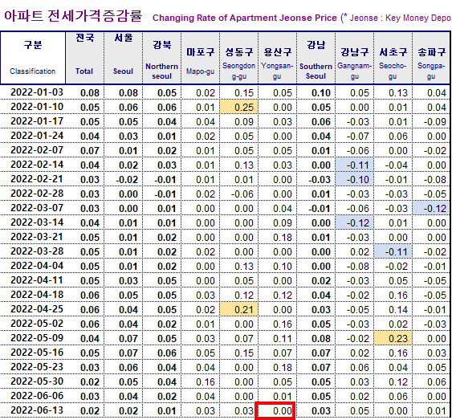
Task: Click the 0.16 Seocho-gu cell on 2022-04-18
Action: click(393, 295)
